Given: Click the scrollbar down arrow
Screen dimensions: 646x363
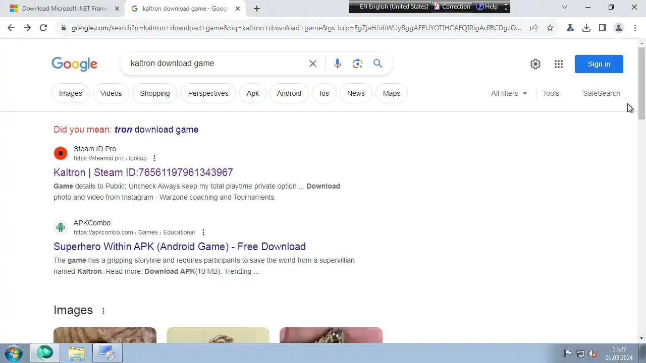Looking at the screenshot, I should [641, 338].
